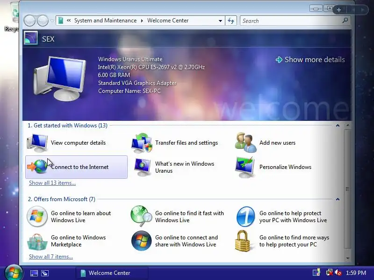Click Show all 7 items link

(51, 257)
